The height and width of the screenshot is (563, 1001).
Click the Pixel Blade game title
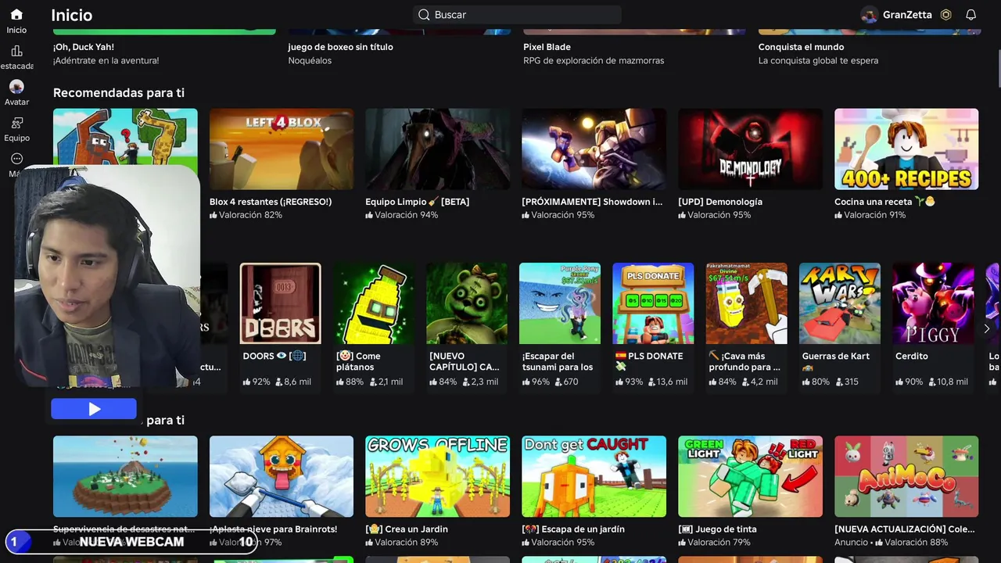[x=547, y=47]
